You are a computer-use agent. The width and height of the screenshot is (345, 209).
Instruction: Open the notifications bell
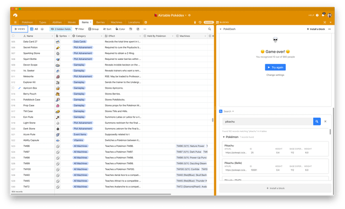click(x=323, y=15)
